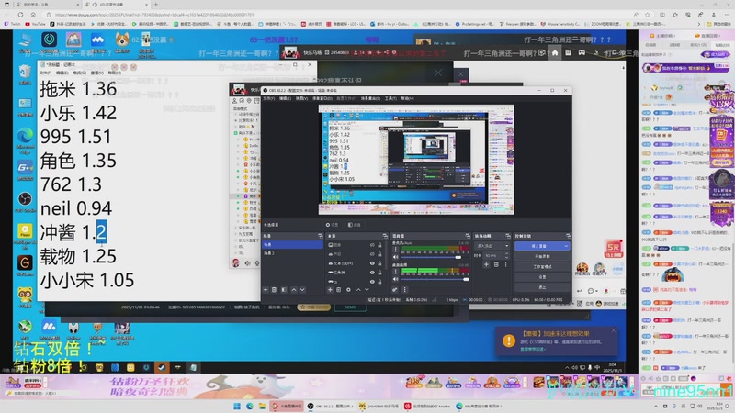The width and height of the screenshot is (735, 413).
Task: Pop out the Scene Transitions dock
Action: click(x=508, y=236)
